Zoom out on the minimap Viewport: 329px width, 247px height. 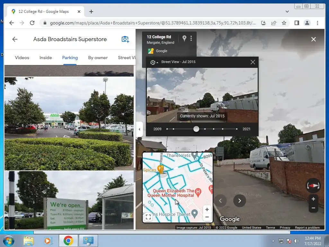coord(207,217)
